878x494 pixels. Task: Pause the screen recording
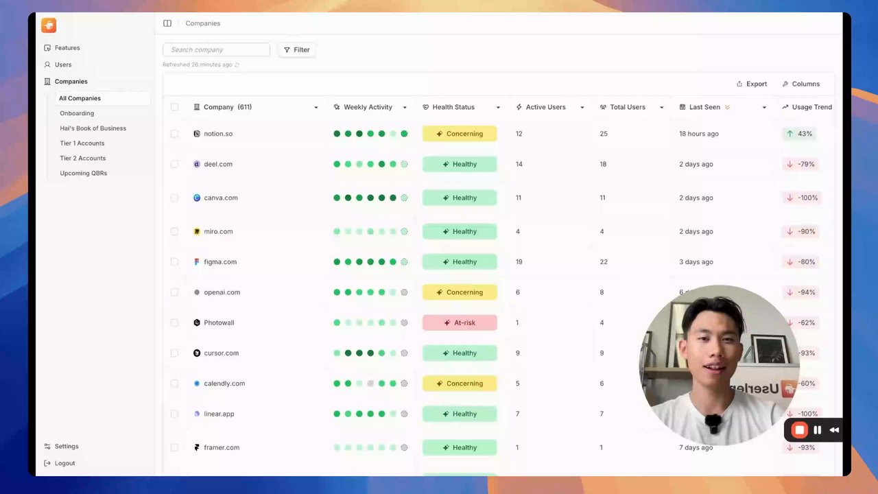[818, 430]
